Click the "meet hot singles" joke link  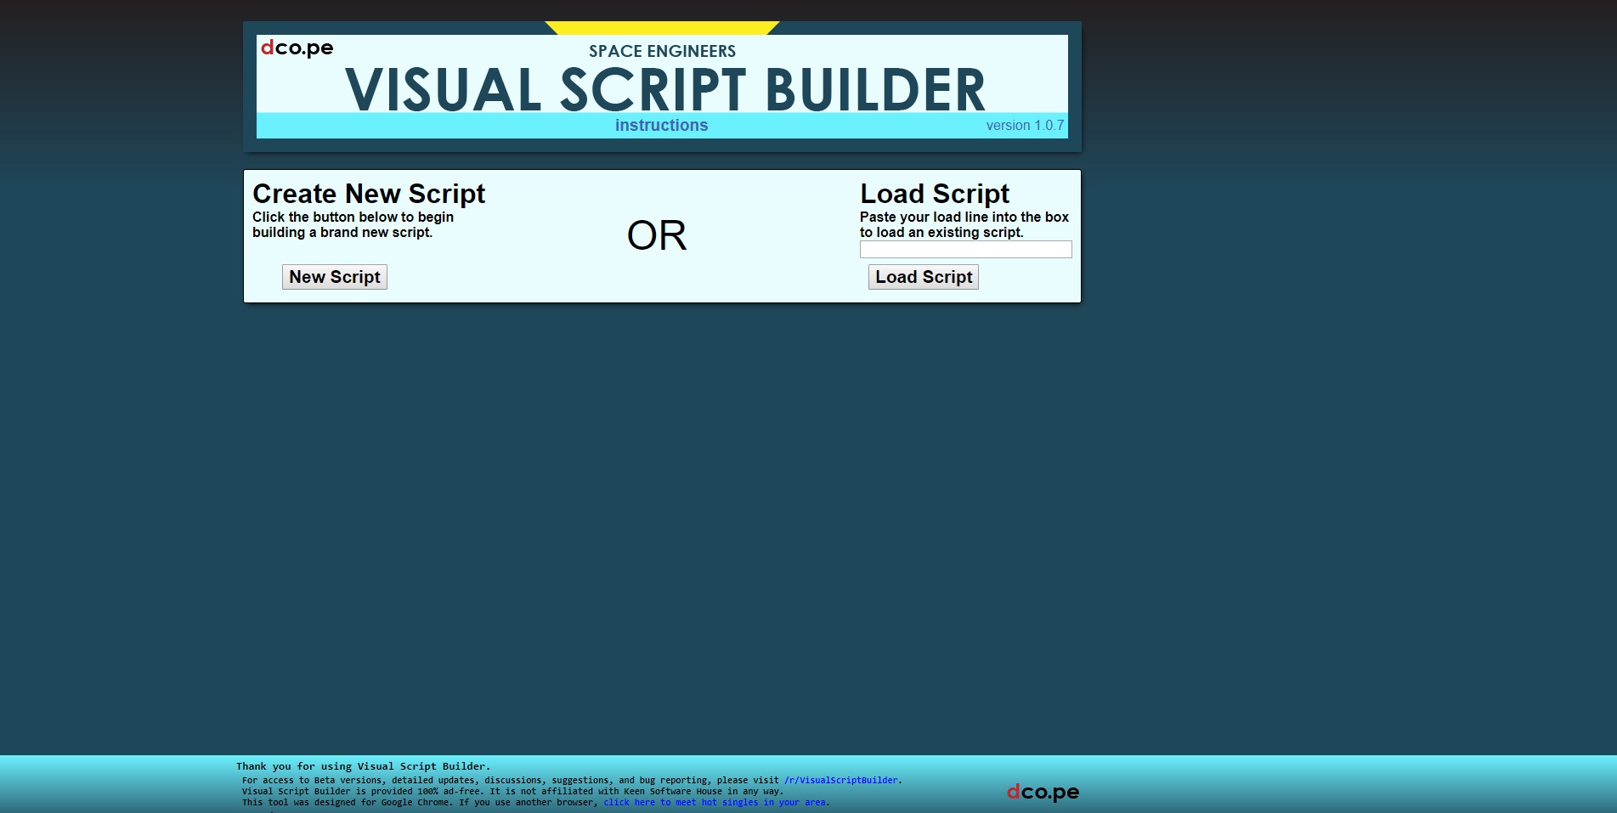[x=715, y=802]
